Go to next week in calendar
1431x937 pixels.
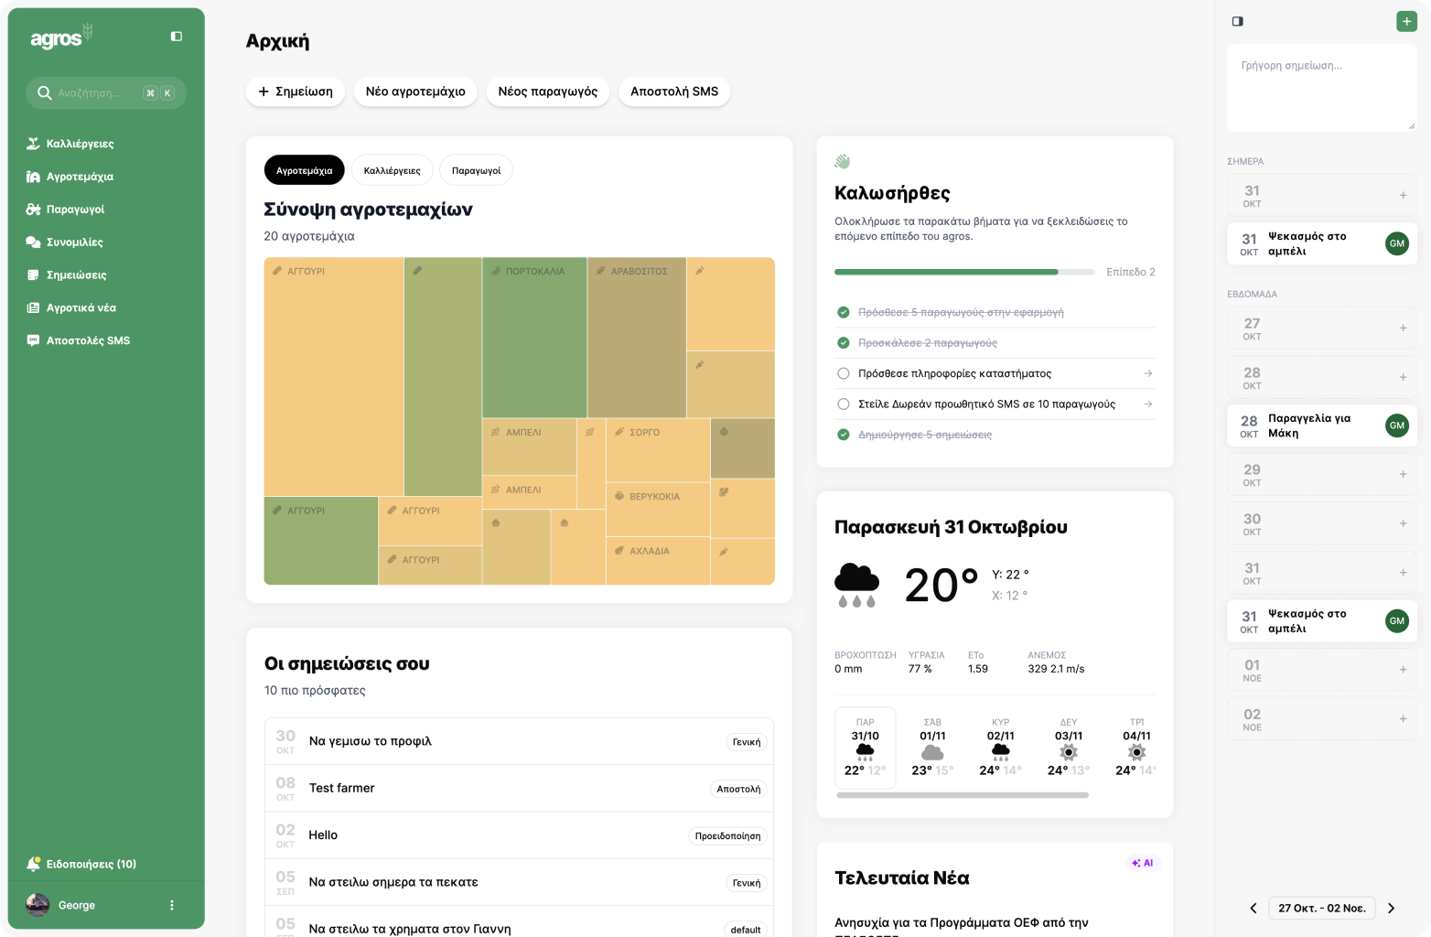click(x=1391, y=908)
